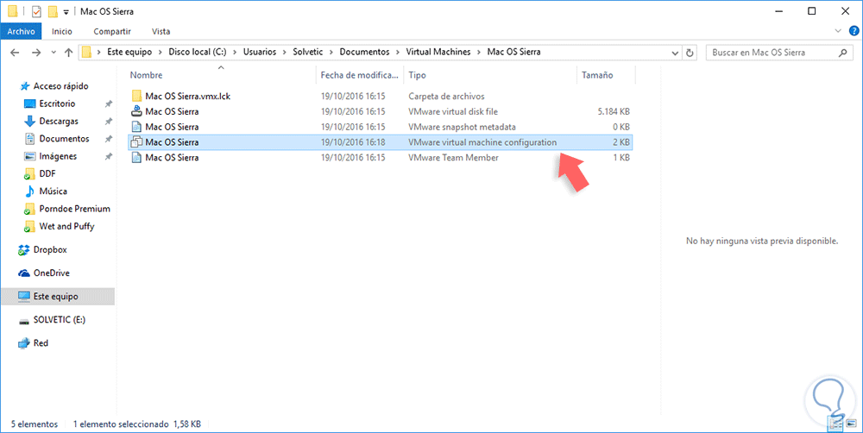
Task: Go up one folder level
Action: [68, 53]
